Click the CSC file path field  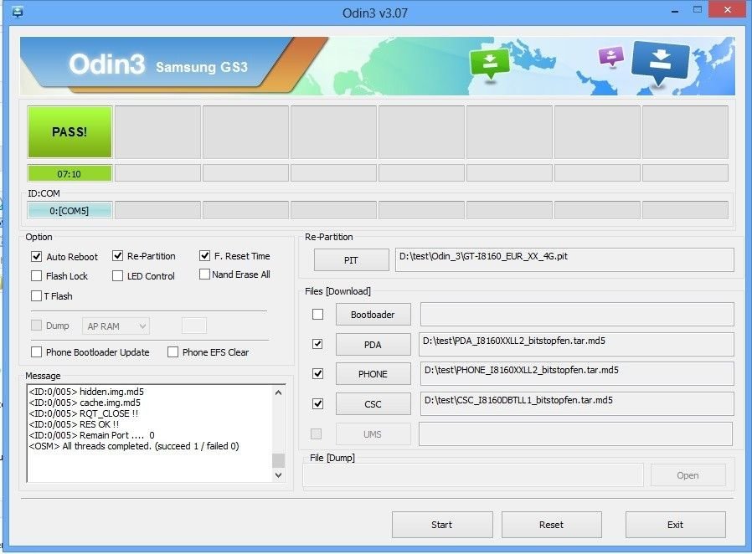577,404
